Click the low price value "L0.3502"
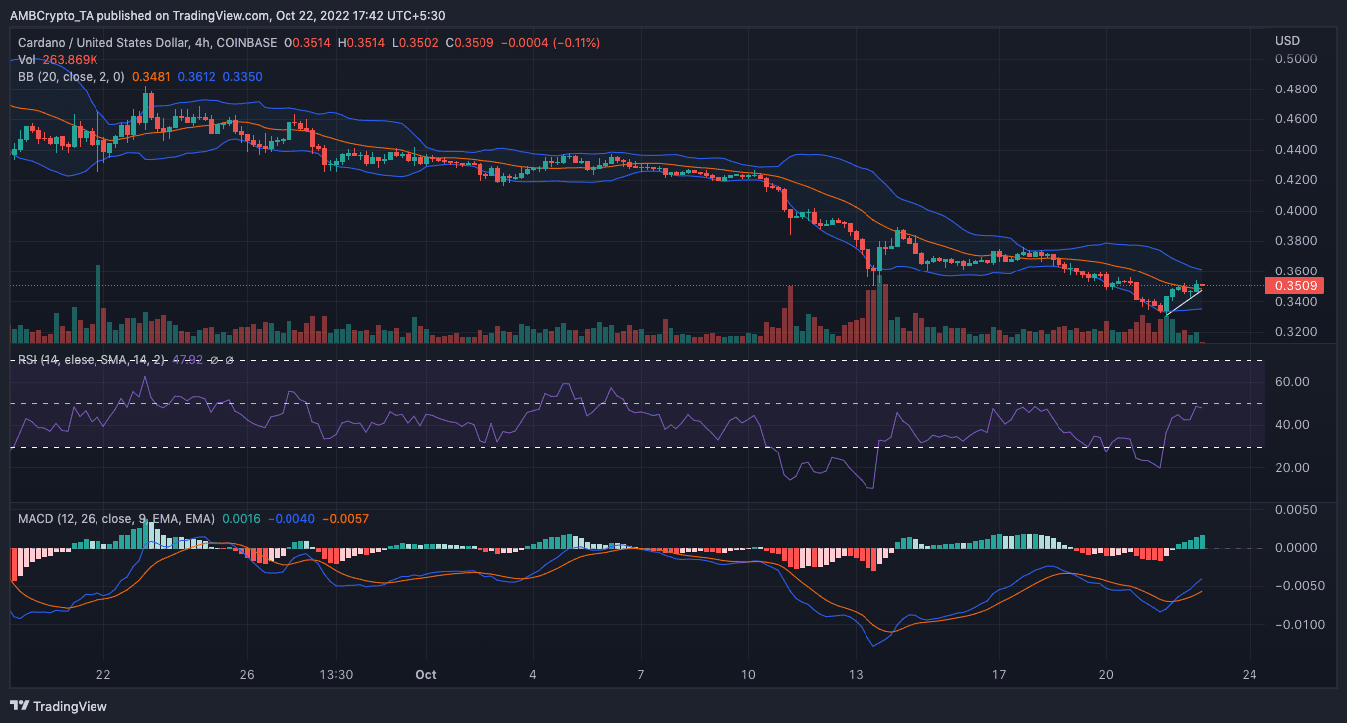Screen dimensions: 1347x723 point(414,43)
